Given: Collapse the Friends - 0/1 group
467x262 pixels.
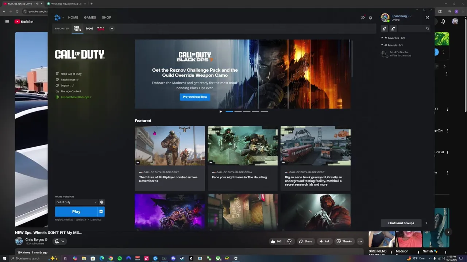Looking at the screenshot, I should click(382, 45).
